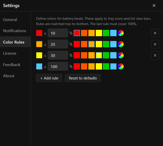Edit the 100 percent threshold field
Screen dimensions: 163x146
(x=58, y=66)
